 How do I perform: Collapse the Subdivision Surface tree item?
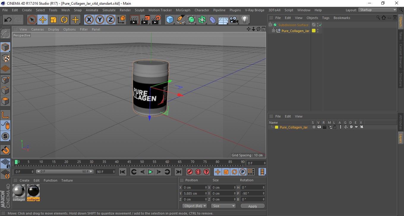(270, 25)
